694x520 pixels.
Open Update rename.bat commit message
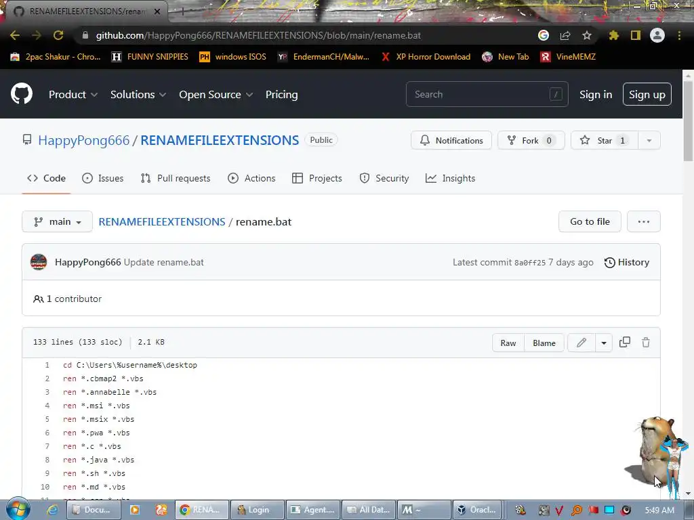(x=164, y=262)
